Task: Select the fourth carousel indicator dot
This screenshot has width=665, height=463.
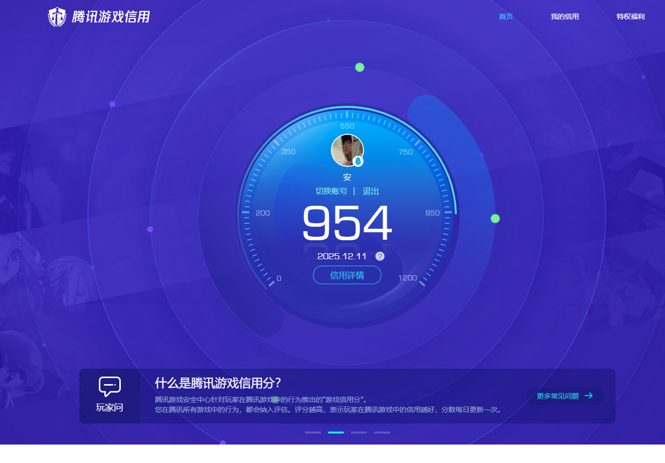Action: click(x=382, y=432)
